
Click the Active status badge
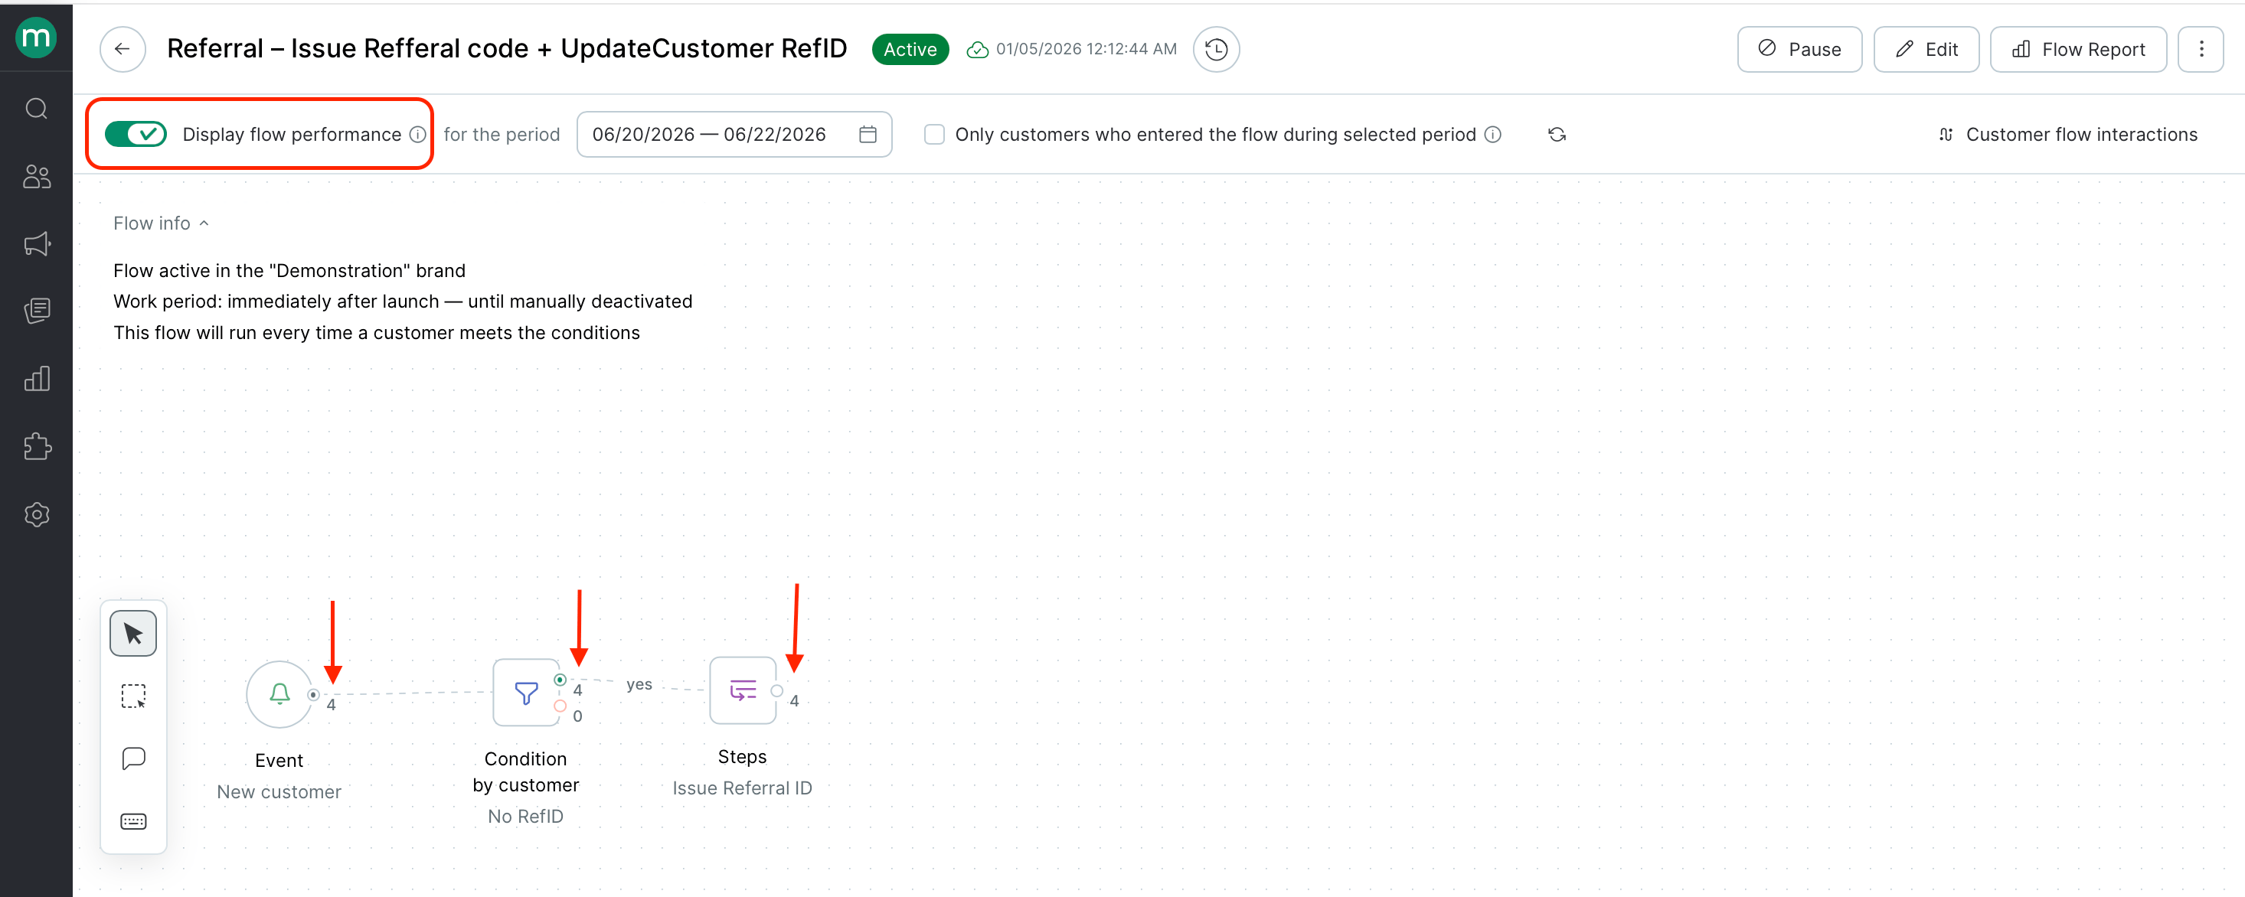[910, 50]
